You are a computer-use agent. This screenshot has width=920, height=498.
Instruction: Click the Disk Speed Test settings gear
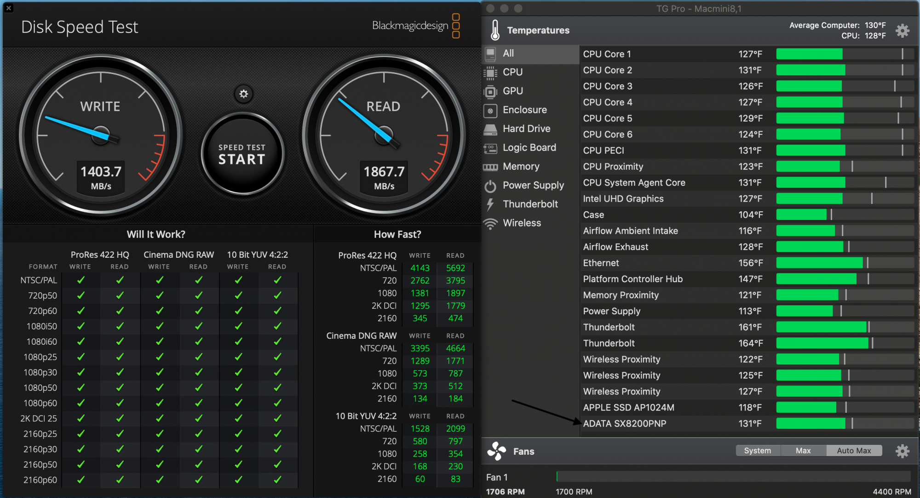click(243, 94)
